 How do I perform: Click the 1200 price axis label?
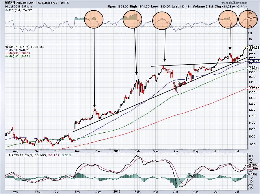(x=252, y=110)
